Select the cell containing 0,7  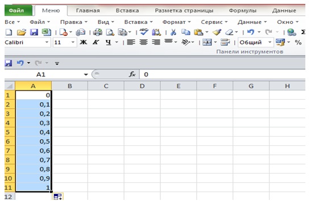(x=34, y=160)
